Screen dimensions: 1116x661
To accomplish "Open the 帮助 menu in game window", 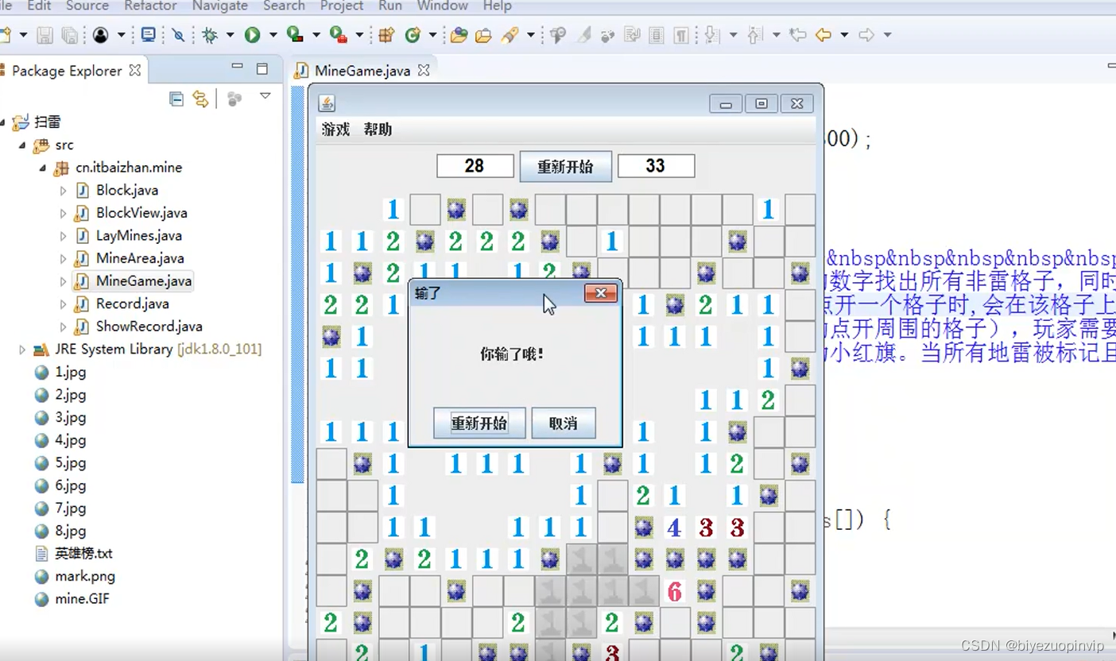I will [378, 129].
